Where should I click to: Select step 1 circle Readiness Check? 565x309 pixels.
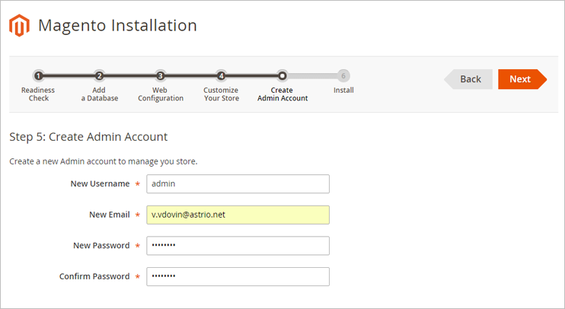pos(38,75)
